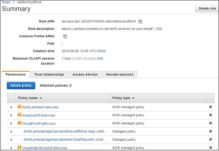Edit the role description
Screen dimensions: 219x151
point(159,29)
